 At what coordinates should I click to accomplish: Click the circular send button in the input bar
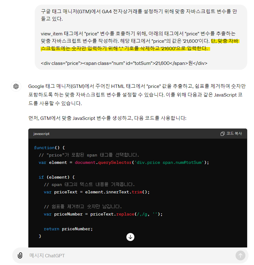pyautogui.click(x=240, y=255)
